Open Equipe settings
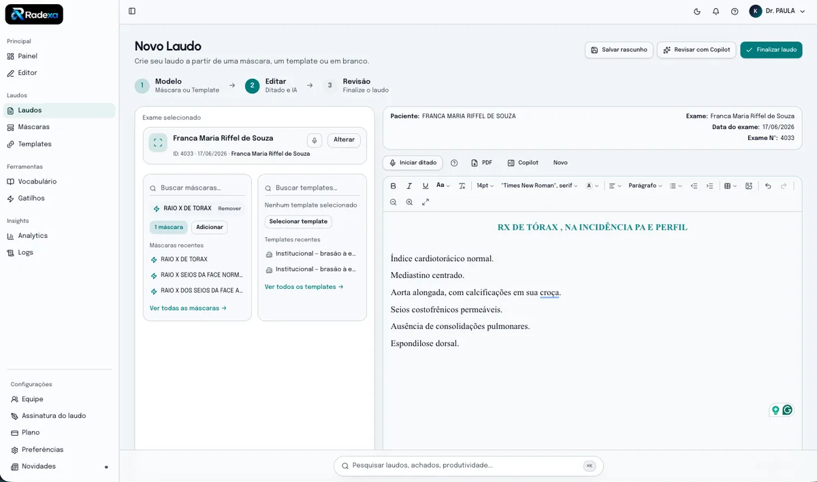 [60, 399]
